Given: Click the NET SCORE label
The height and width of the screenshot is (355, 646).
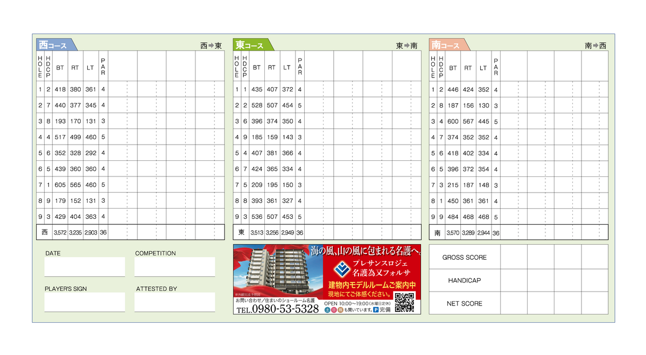Looking at the screenshot, I should pos(465,304).
